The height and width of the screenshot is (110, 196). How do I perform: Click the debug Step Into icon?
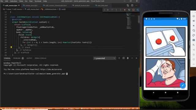[x=116, y=10]
